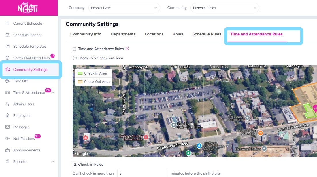317x177 pixels.
Task: Switch to the Locations tab
Action: pyautogui.click(x=154, y=34)
